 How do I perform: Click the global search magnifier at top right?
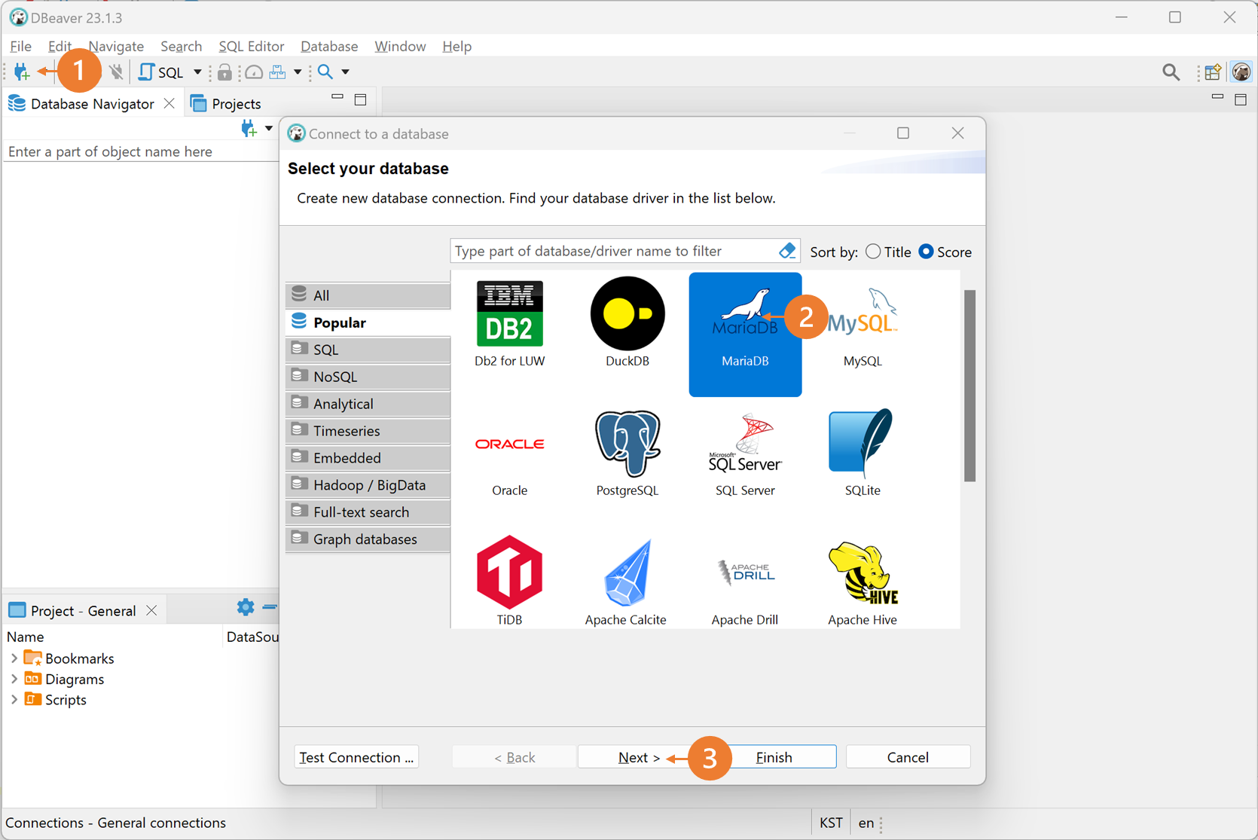(1171, 72)
